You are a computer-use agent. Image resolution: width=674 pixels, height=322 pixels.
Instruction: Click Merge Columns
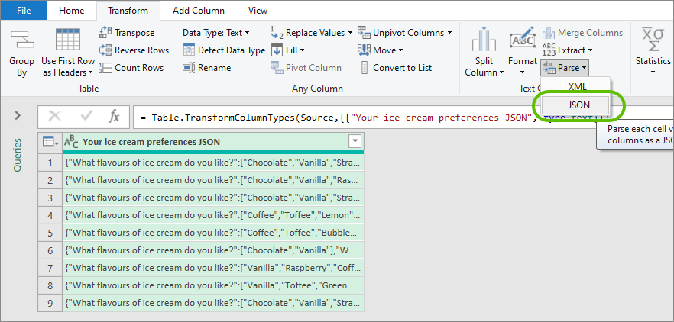(x=582, y=33)
